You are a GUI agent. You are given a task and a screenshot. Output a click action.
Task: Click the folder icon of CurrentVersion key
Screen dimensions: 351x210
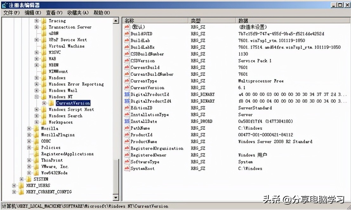tap(51, 103)
